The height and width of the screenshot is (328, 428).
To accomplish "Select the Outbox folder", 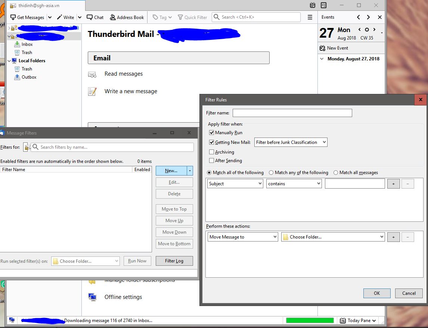I will pyautogui.click(x=29, y=77).
